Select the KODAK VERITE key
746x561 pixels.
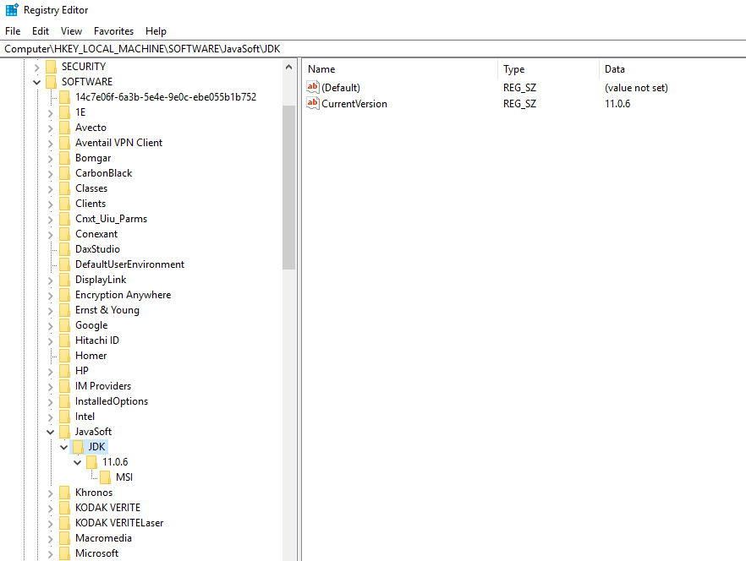click(107, 508)
